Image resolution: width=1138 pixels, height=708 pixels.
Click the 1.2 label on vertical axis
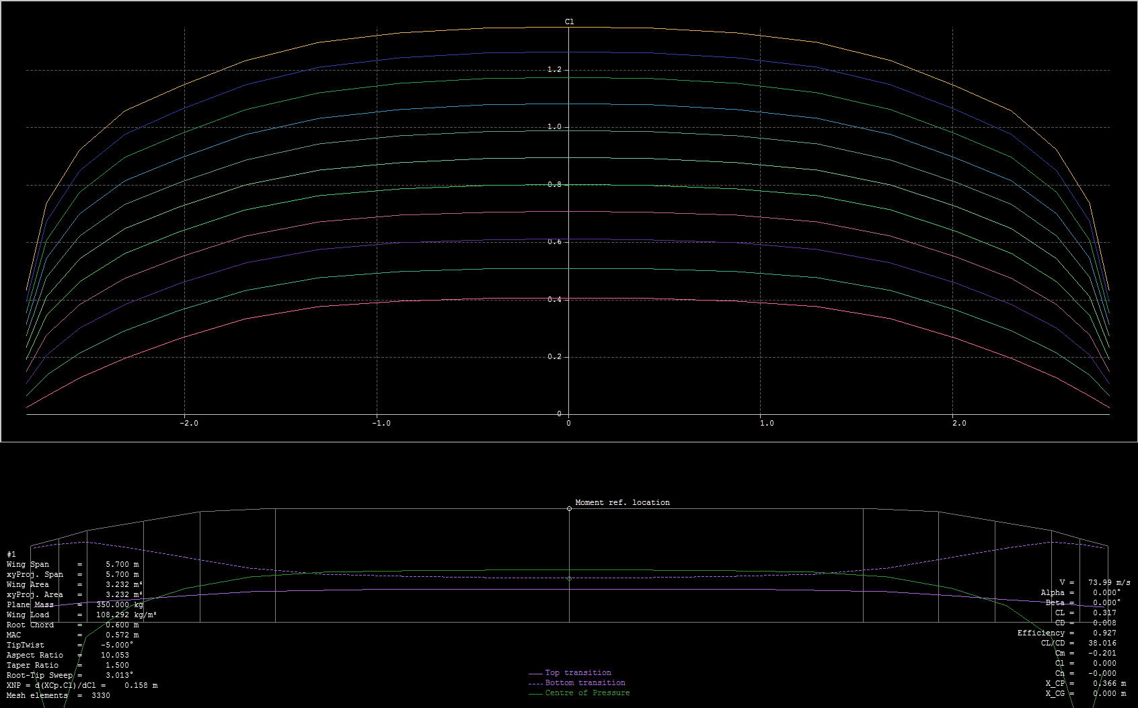(x=554, y=70)
